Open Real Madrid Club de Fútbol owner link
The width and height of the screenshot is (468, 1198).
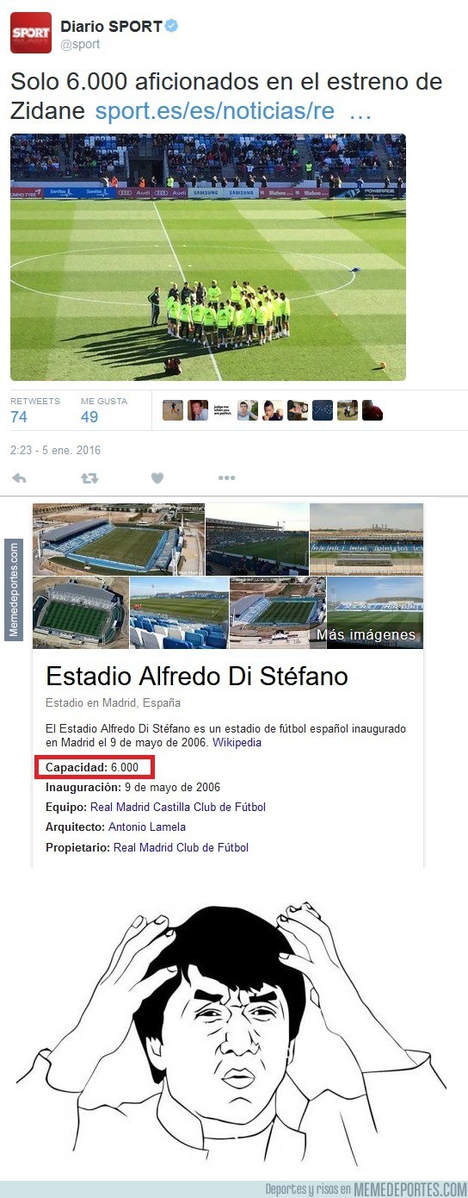coord(181,848)
